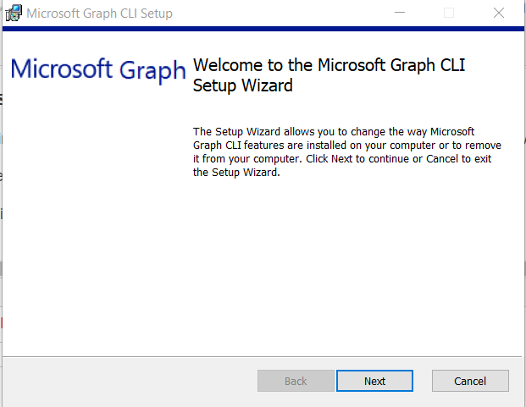Cancel the Microsoft Graph CLI setup
This screenshot has width=526, height=407.
[470, 381]
